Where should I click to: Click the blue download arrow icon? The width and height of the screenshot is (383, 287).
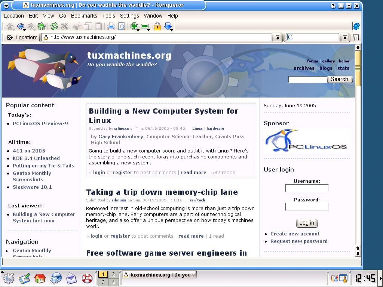point(168,26)
